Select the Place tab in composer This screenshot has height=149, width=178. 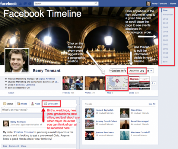[x=36, y=104]
